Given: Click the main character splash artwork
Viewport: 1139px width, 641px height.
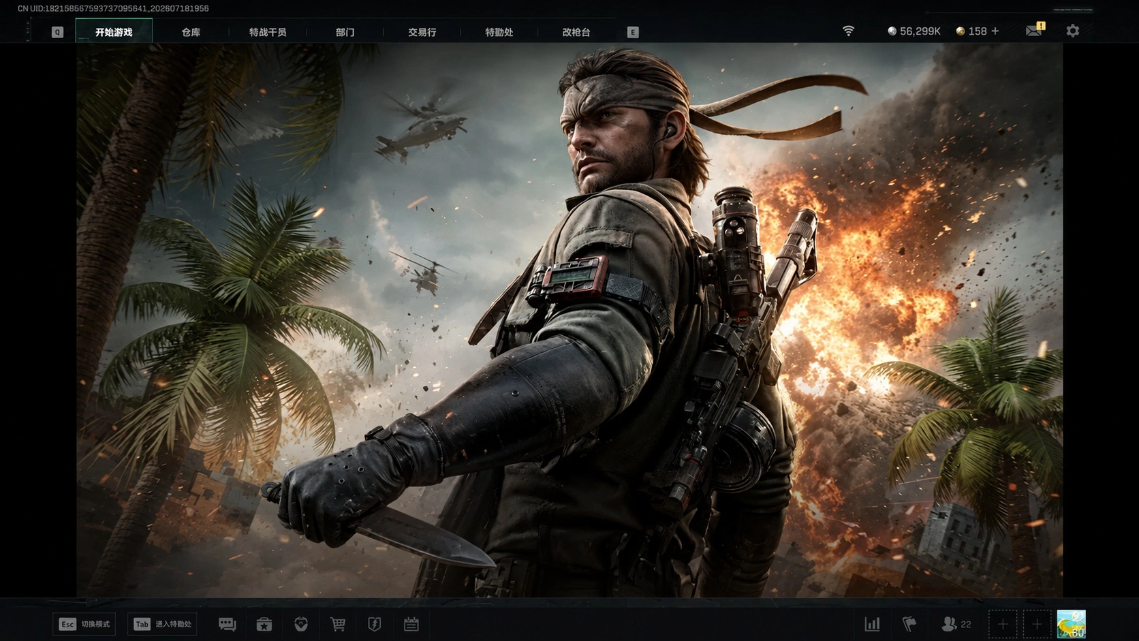Looking at the screenshot, I should [569, 320].
